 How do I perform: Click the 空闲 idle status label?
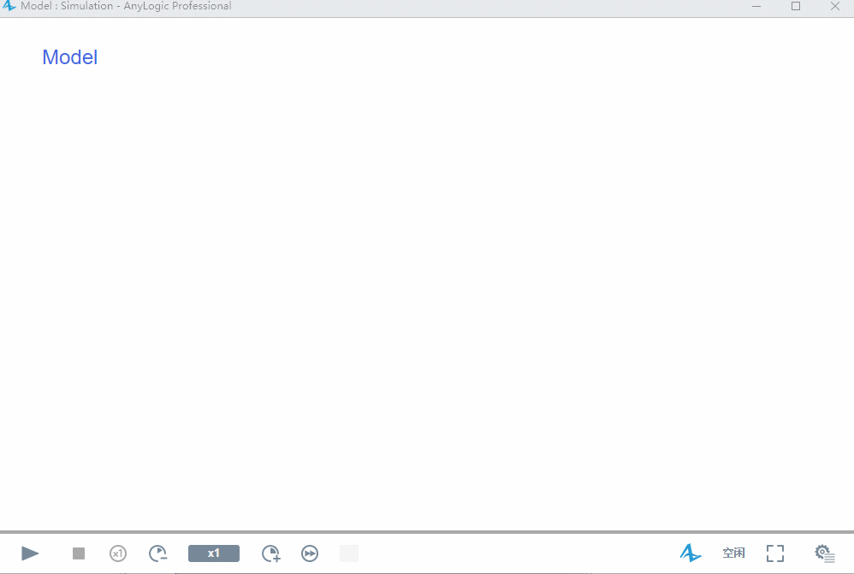(x=733, y=553)
